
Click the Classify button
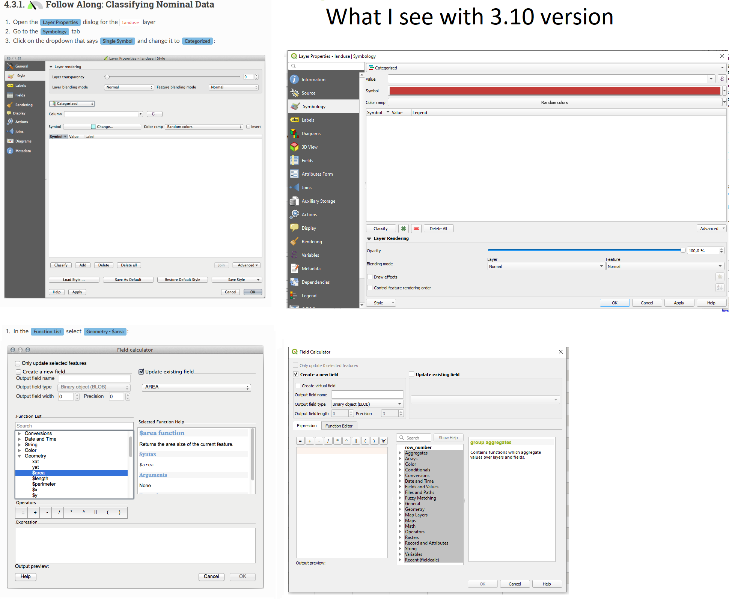381,228
